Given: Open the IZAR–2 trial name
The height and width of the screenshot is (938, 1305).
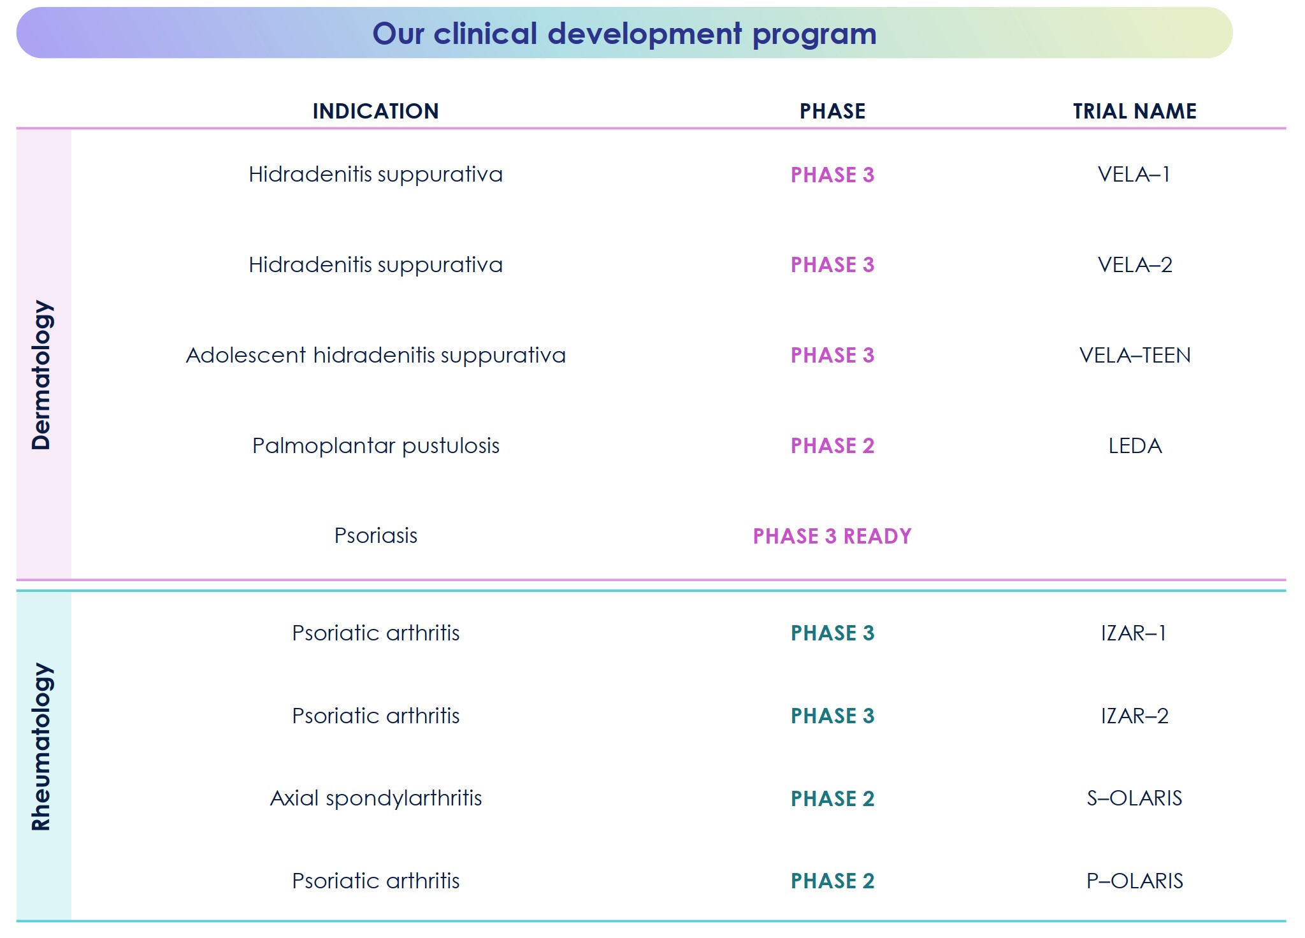Looking at the screenshot, I should click(1134, 716).
